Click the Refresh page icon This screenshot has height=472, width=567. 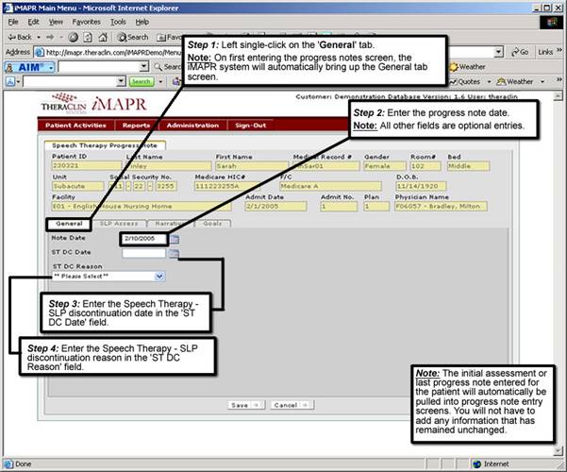(x=88, y=37)
